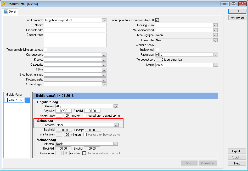Click the Afdruk print button
The height and width of the screenshot is (171, 248).
point(237,157)
